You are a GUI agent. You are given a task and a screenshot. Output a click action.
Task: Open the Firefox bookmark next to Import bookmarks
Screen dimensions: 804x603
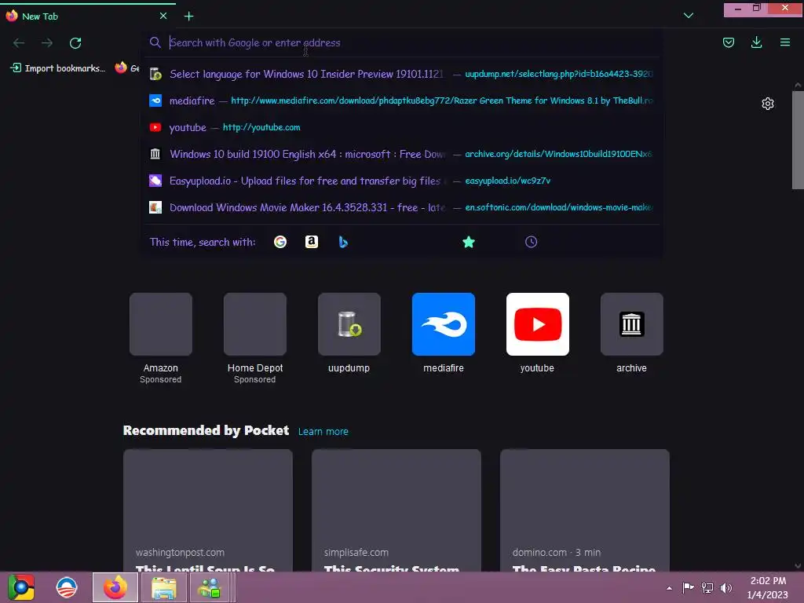[x=126, y=68]
